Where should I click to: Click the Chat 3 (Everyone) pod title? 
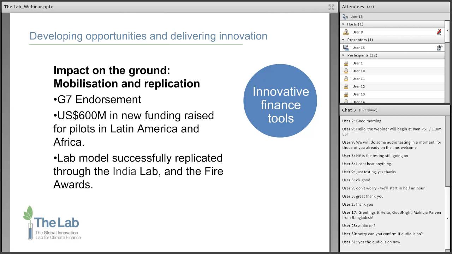coord(359,110)
